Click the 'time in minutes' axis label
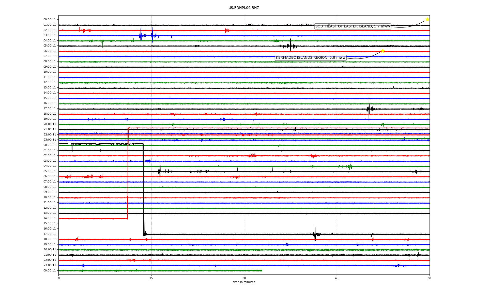The width and height of the screenshot is (488, 305). (x=243, y=282)
